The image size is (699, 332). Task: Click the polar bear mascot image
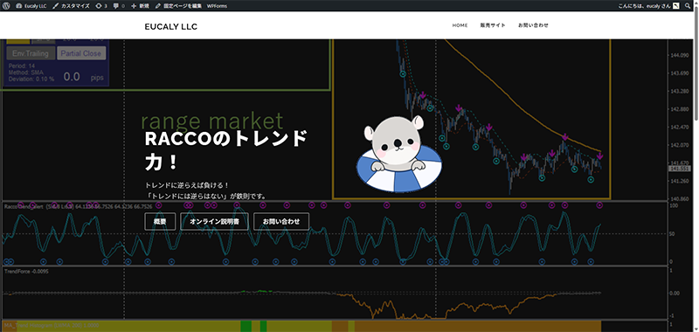(x=400, y=154)
